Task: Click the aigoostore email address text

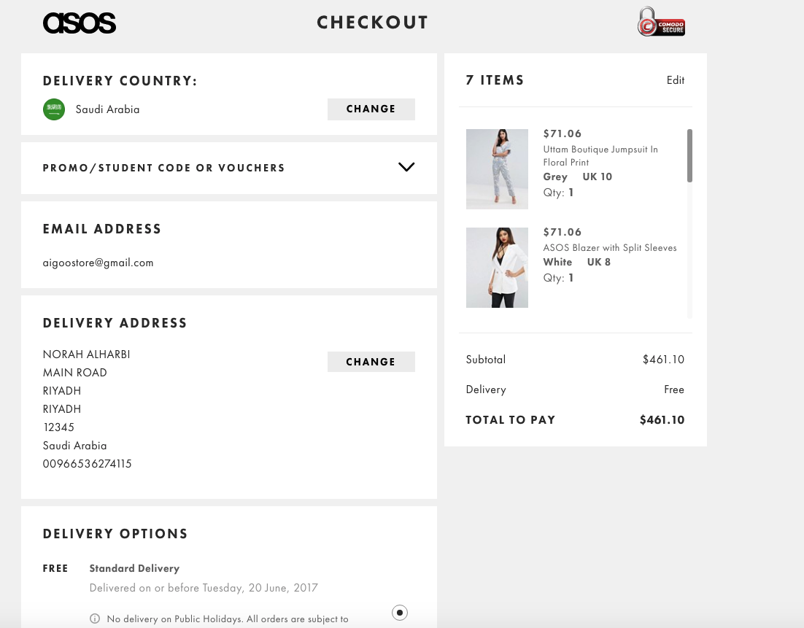Action: click(x=98, y=263)
